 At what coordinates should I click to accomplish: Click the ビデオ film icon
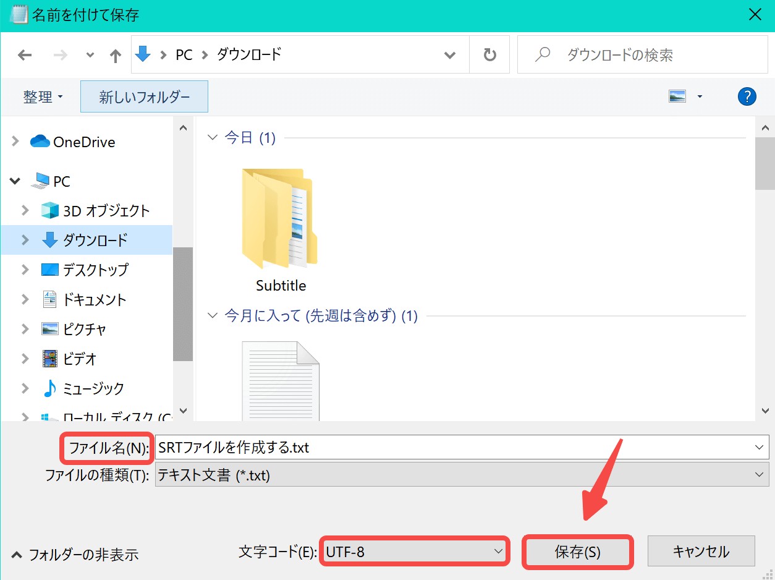pyautogui.click(x=49, y=359)
